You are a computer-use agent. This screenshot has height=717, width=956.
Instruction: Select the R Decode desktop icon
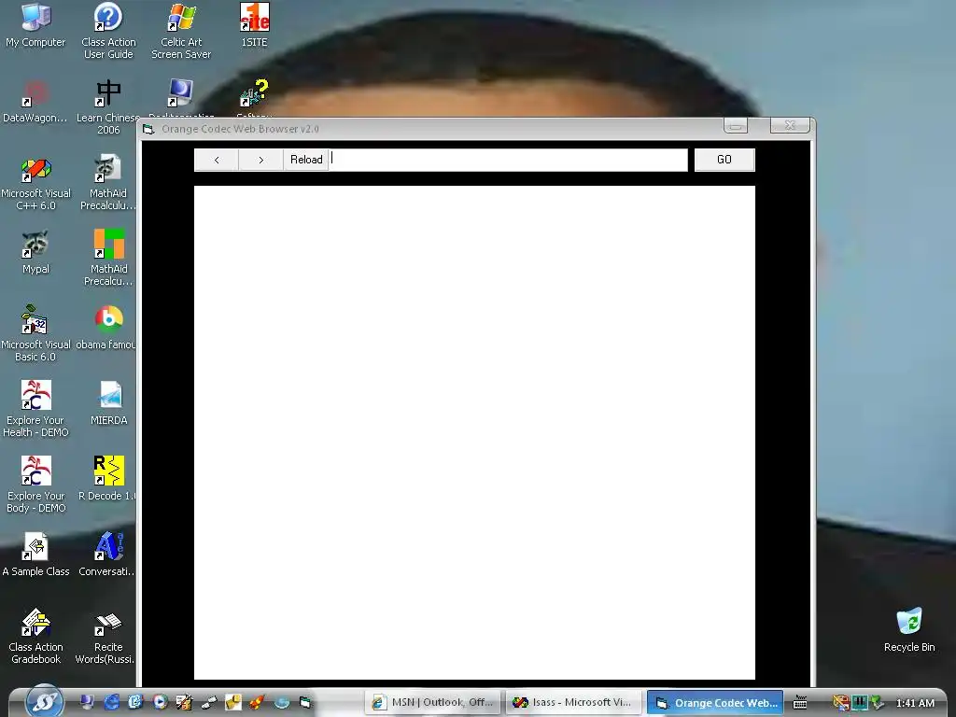[x=107, y=478]
